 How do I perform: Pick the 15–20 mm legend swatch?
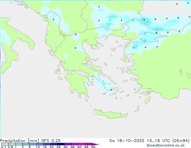tap(47, 144)
